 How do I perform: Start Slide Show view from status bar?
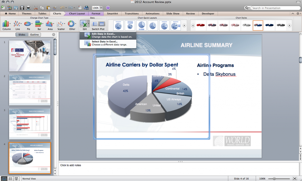tap(16, 178)
